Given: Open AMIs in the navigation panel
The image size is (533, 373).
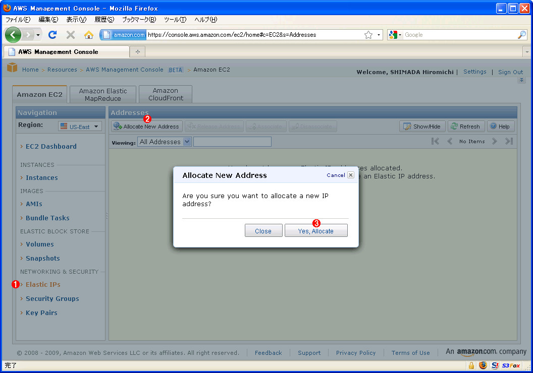Looking at the screenshot, I should [34, 204].
